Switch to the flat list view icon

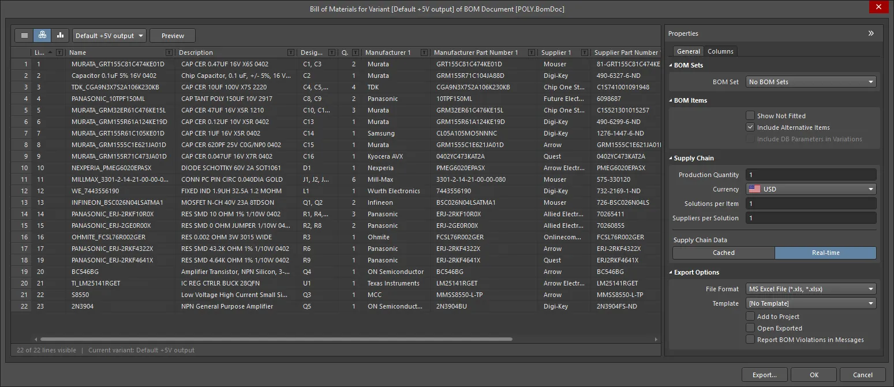[x=24, y=36]
